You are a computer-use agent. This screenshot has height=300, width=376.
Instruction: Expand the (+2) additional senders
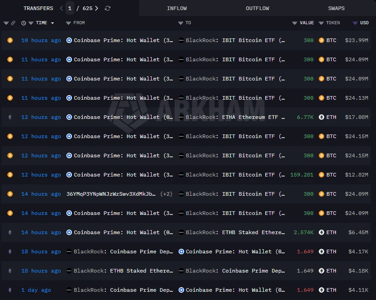(x=166, y=194)
